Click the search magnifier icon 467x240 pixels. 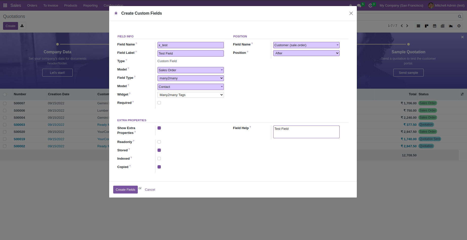(x=460, y=17)
